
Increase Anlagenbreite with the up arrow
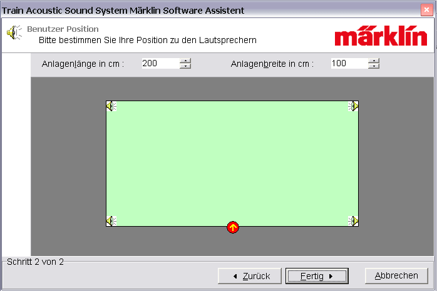click(374, 61)
